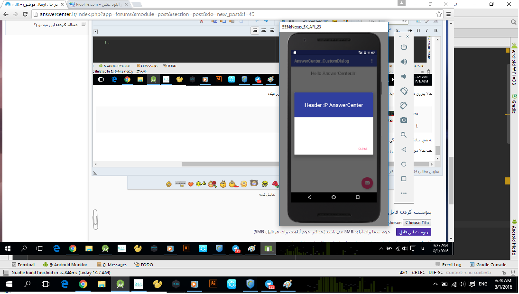Switch to the PicoFile.com browser tab
519x294 pixels.
[x=95, y=4]
